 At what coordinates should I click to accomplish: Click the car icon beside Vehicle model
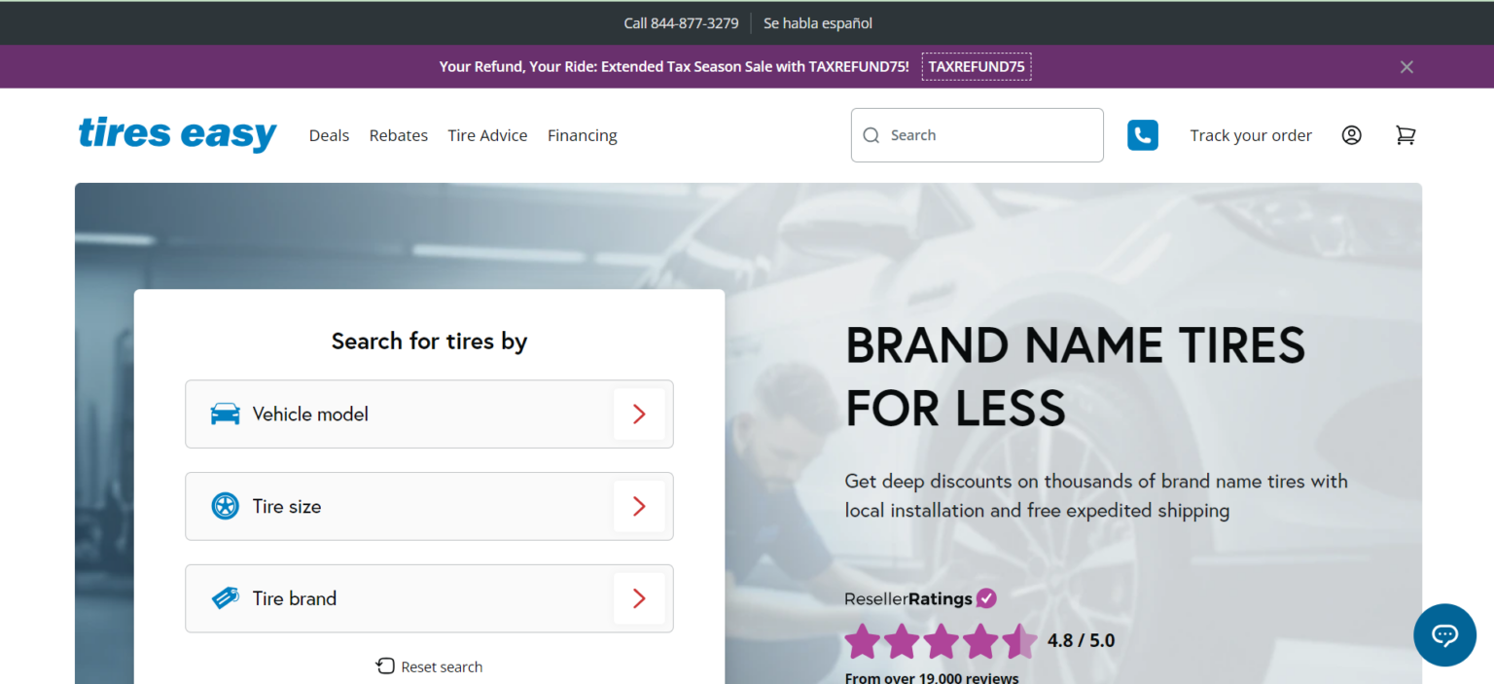225,413
